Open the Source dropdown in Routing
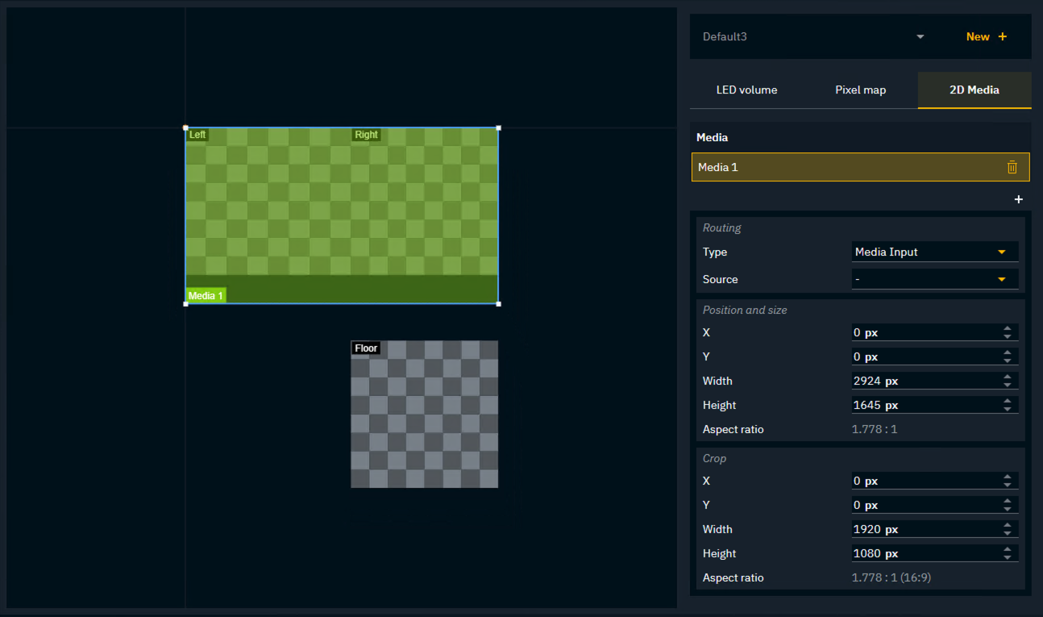The image size is (1043, 617). [934, 279]
